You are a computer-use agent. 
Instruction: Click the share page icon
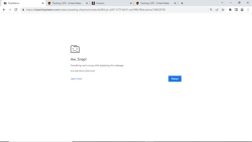217,10
